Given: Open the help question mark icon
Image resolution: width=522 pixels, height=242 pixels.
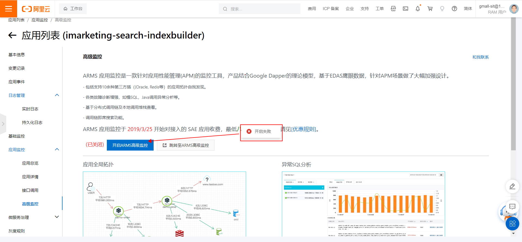Looking at the screenshot, I should pyautogui.click(x=454, y=9).
